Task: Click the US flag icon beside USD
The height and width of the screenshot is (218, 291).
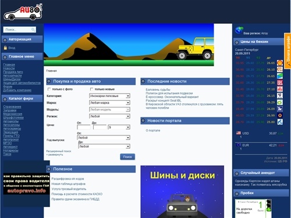Action: [239, 133]
